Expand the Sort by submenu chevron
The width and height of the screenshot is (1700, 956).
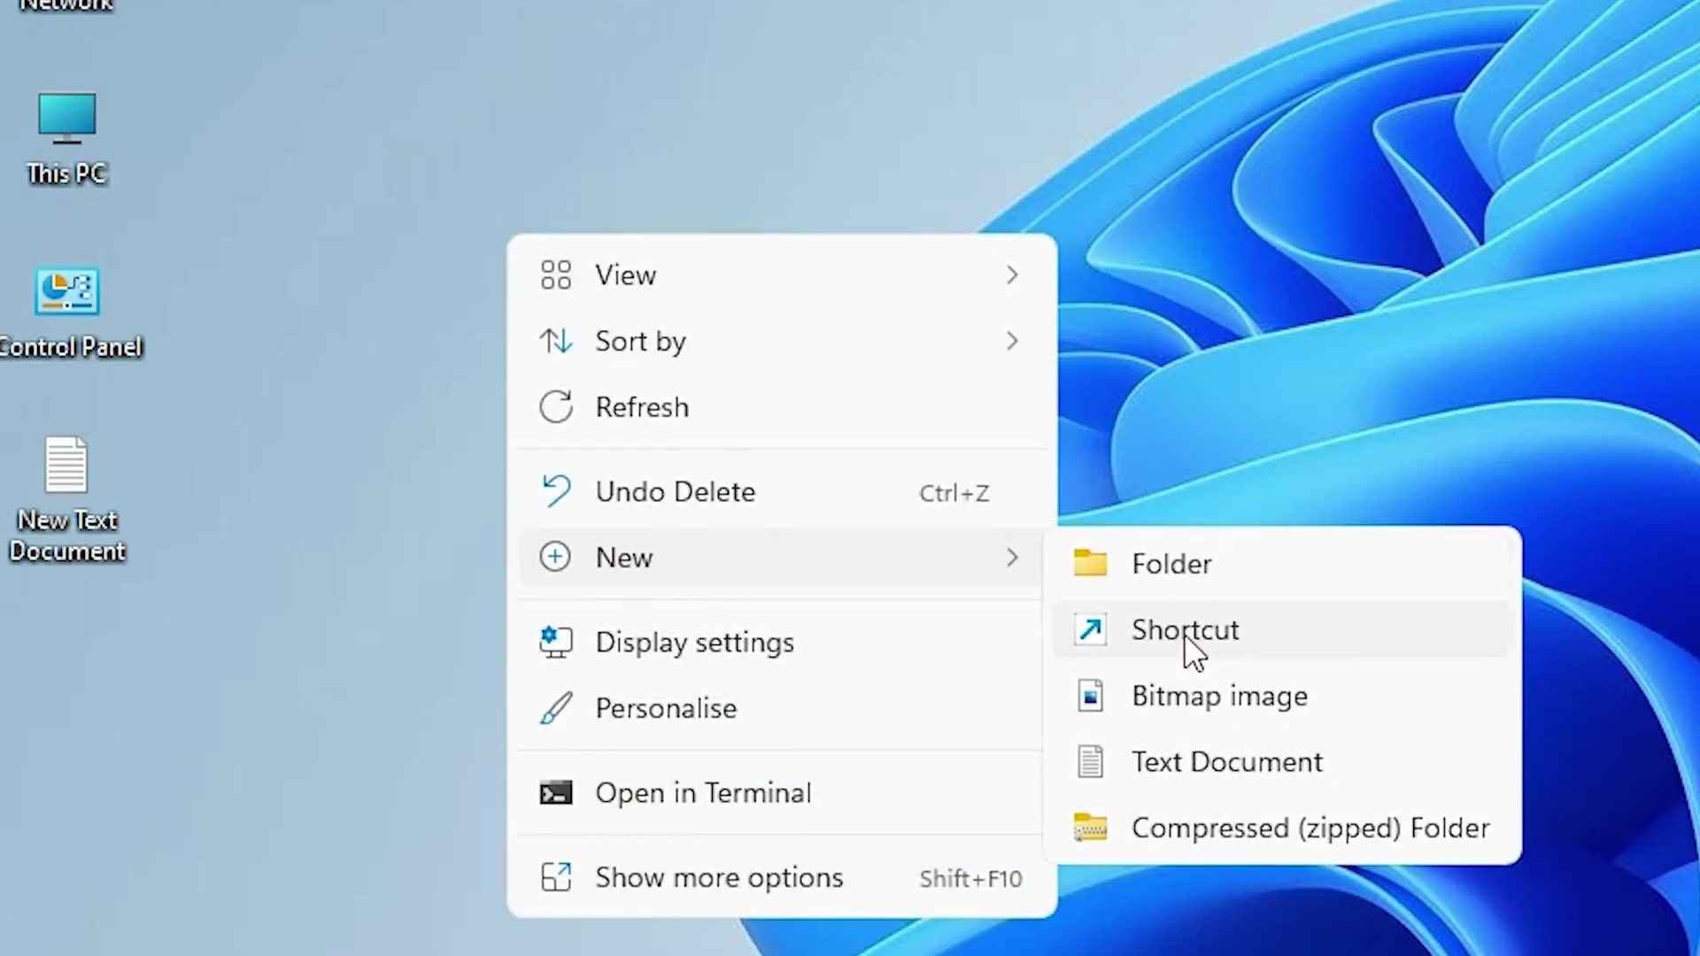(1012, 341)
